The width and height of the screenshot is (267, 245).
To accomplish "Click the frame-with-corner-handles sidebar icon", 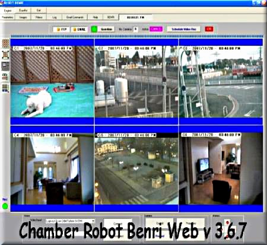I will point(5,55).
